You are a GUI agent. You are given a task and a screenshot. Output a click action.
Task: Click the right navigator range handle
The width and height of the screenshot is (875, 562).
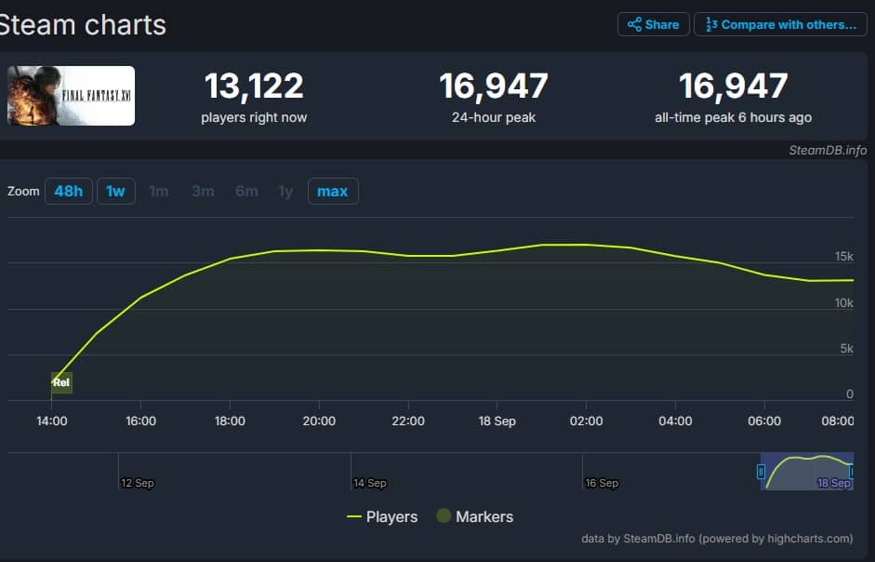pos(852,472)
